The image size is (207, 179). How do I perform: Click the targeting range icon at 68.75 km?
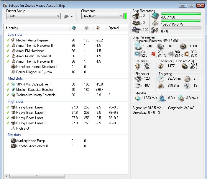click(x=161, y=79)
